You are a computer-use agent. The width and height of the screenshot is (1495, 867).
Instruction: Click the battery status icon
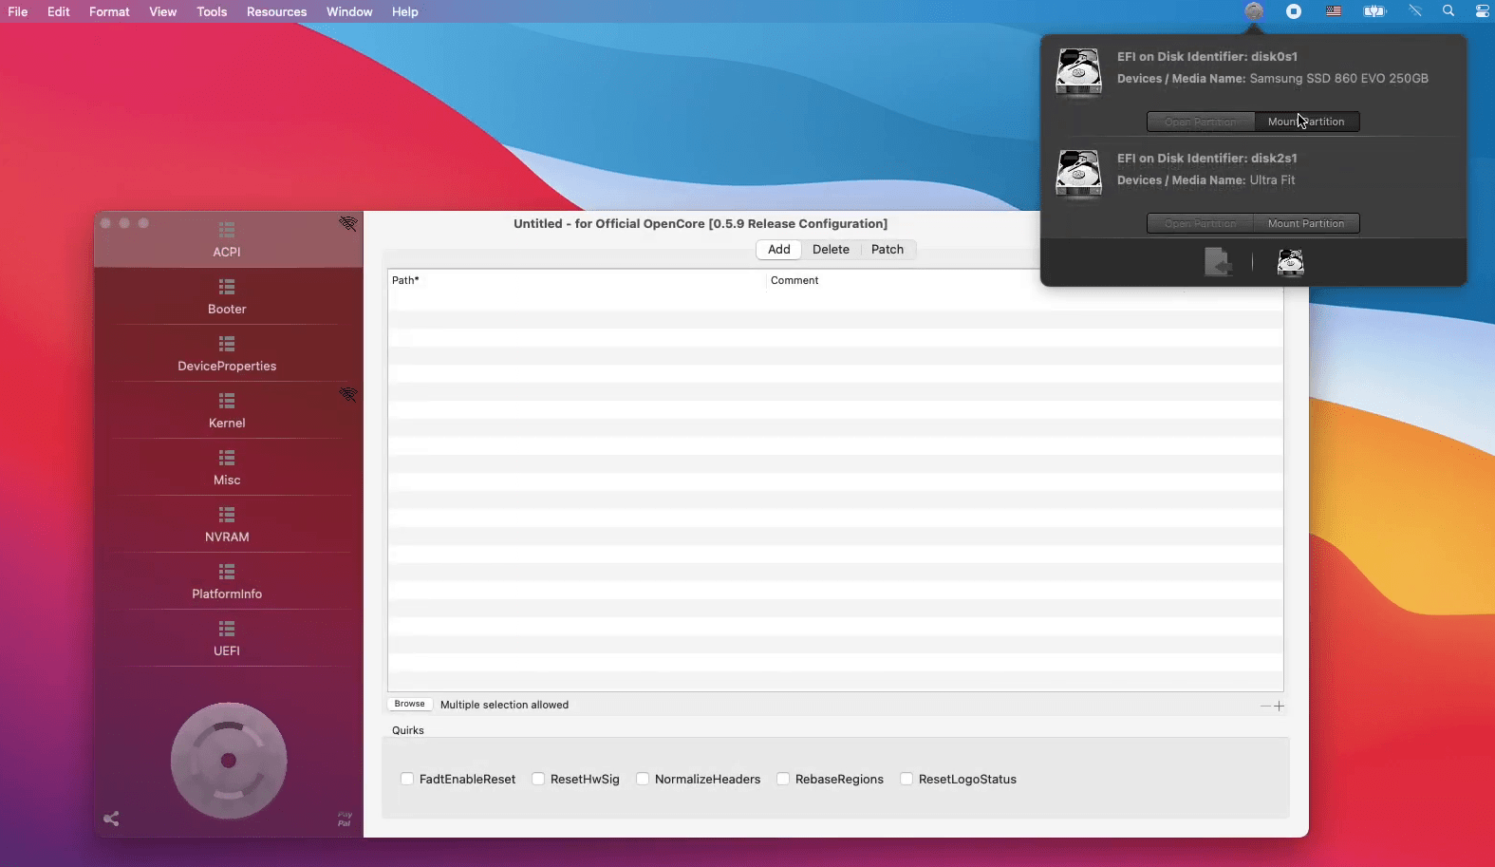click(1374, 11)
